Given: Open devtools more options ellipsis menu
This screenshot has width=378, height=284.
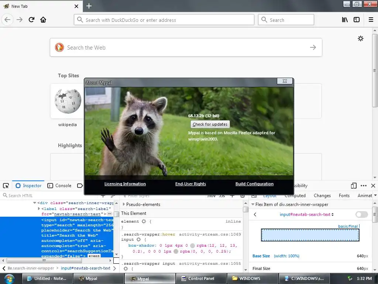Looking at the screenshot, I should pyautogui.click(x=364, y=186).
